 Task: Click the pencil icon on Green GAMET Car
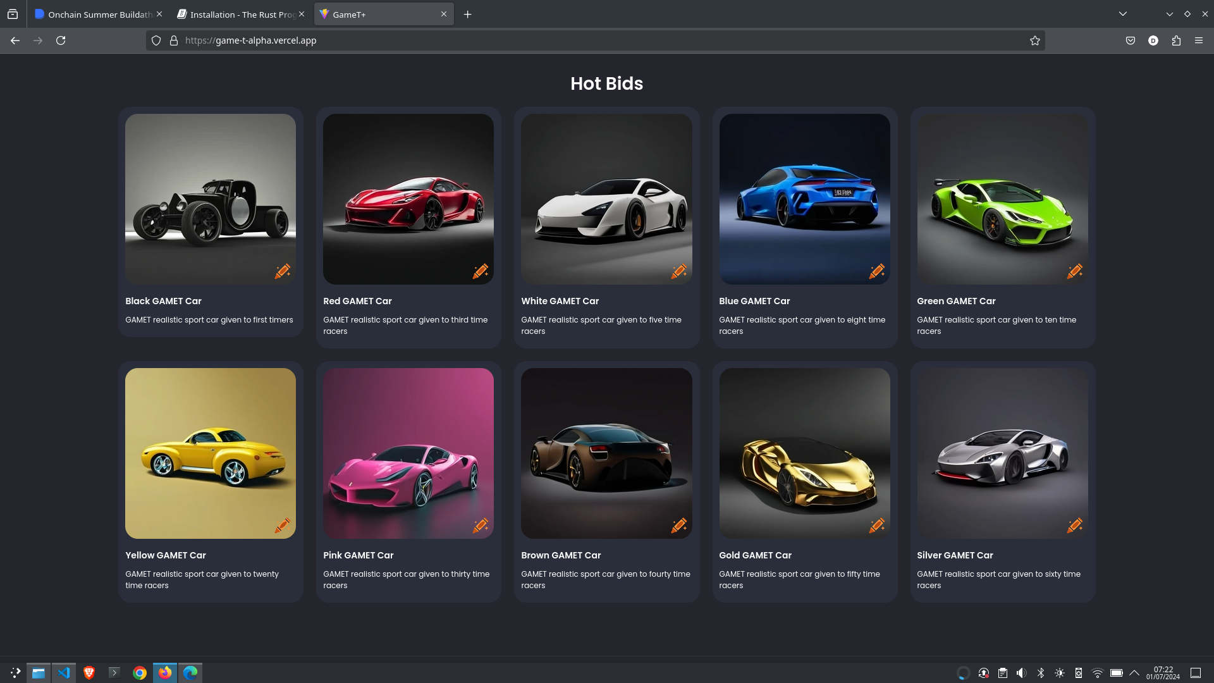(x=1074, y=271)
